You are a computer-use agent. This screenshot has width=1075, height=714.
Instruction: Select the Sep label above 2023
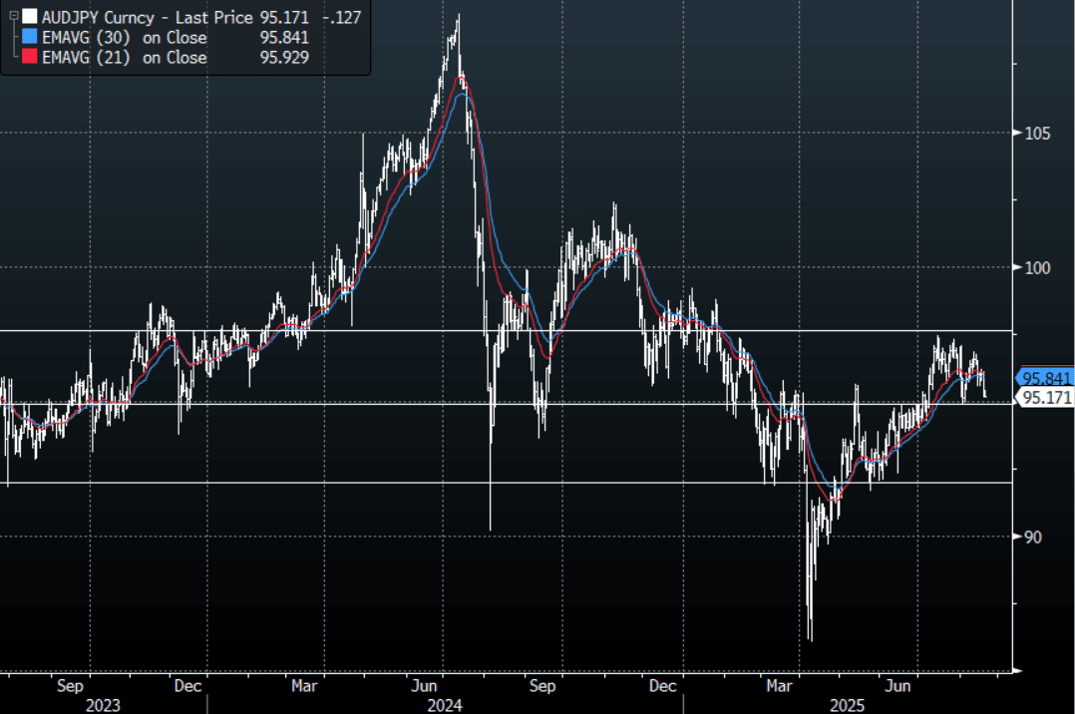click(x=70, y=686)
